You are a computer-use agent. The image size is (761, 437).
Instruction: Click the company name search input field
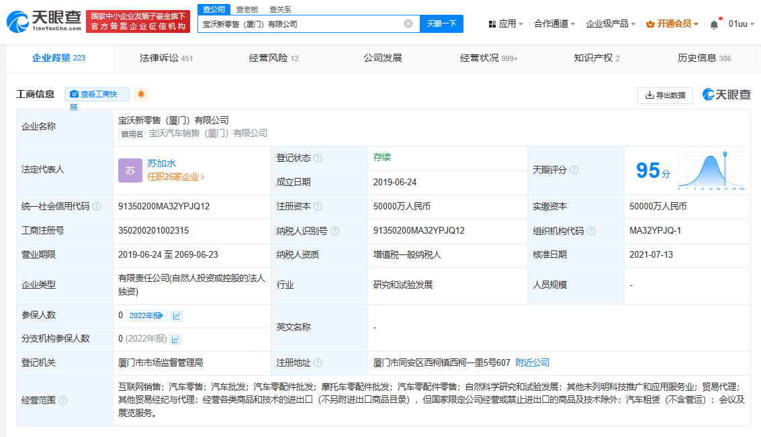pos(301,23)
